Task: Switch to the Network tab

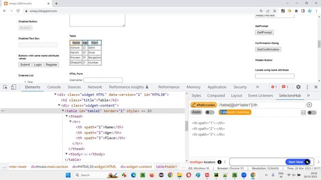Action: click(95, 87)
